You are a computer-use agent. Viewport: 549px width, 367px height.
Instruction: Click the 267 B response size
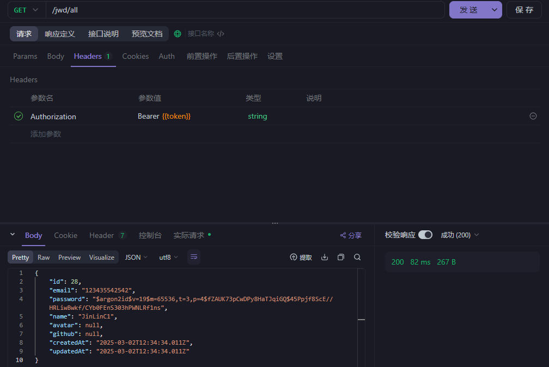tap(447, 262)
